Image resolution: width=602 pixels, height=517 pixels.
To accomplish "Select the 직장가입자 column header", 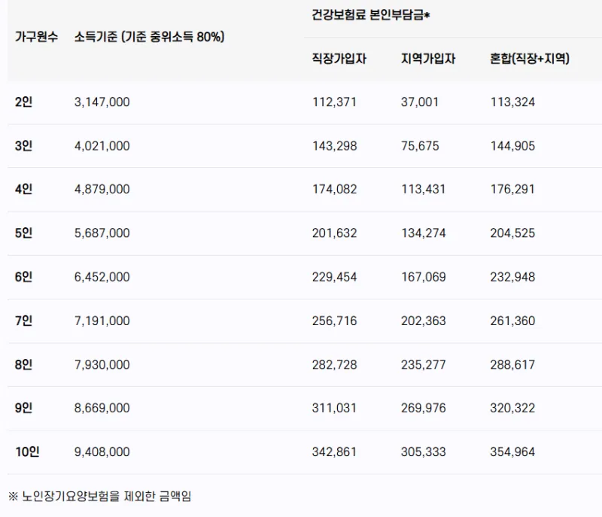I will (x=339, y=59).
